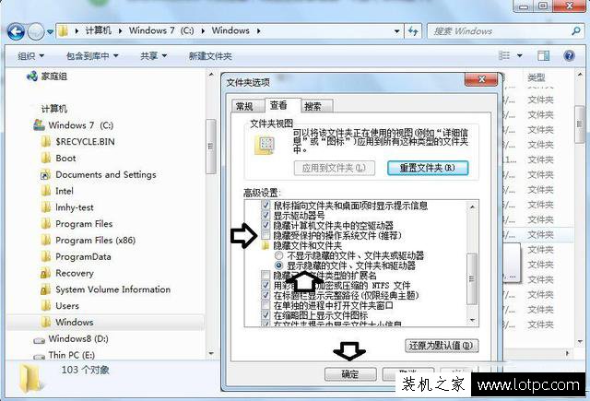Click the advanced settings list scroll-up arrow
Screen dimensions: 590x401
(x=472, y=206)
